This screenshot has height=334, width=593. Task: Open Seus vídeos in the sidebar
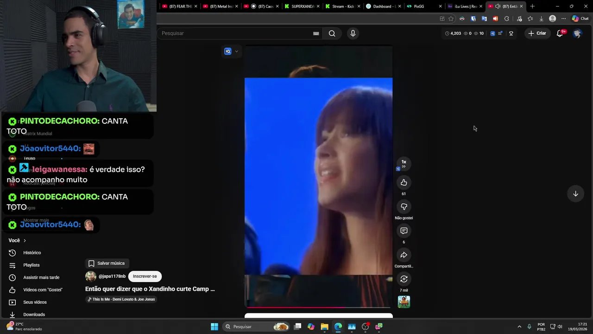(35, 302)
